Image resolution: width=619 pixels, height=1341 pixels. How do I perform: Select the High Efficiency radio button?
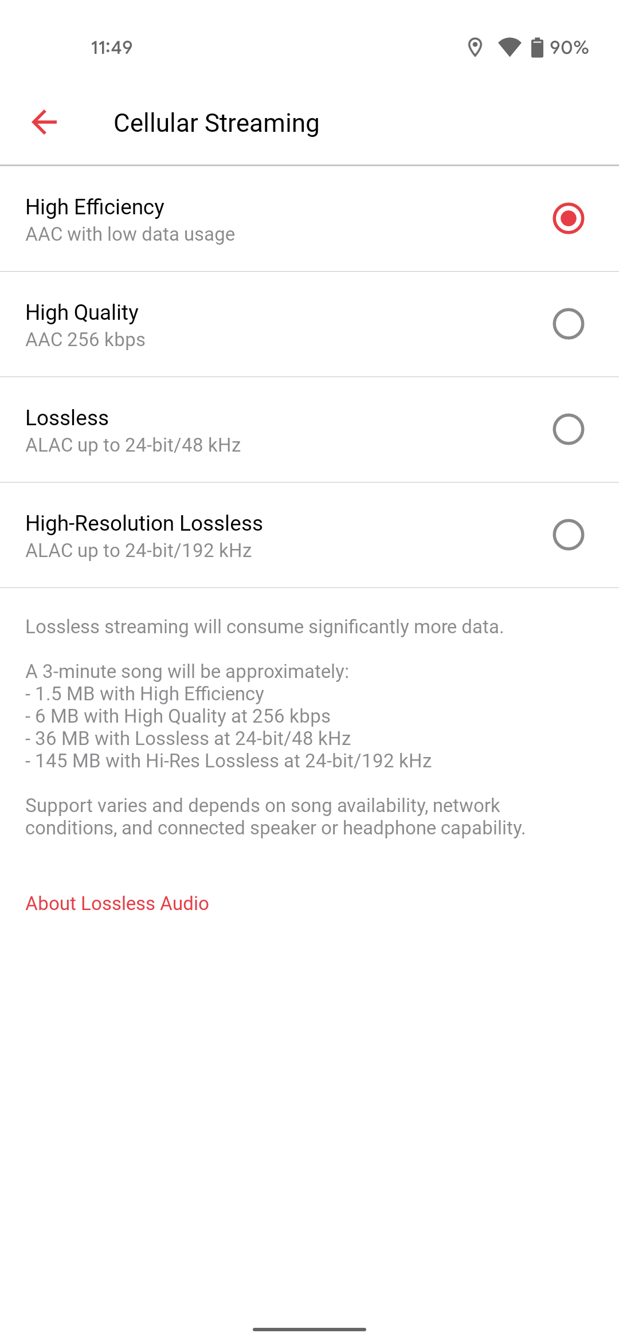coord(568,218)
